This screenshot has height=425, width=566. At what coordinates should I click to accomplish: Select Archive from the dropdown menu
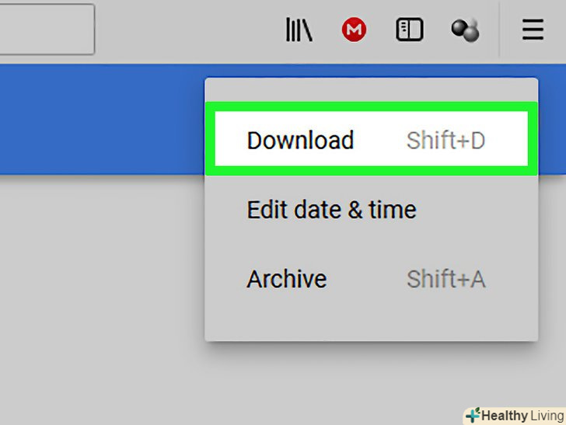[286, 279]
